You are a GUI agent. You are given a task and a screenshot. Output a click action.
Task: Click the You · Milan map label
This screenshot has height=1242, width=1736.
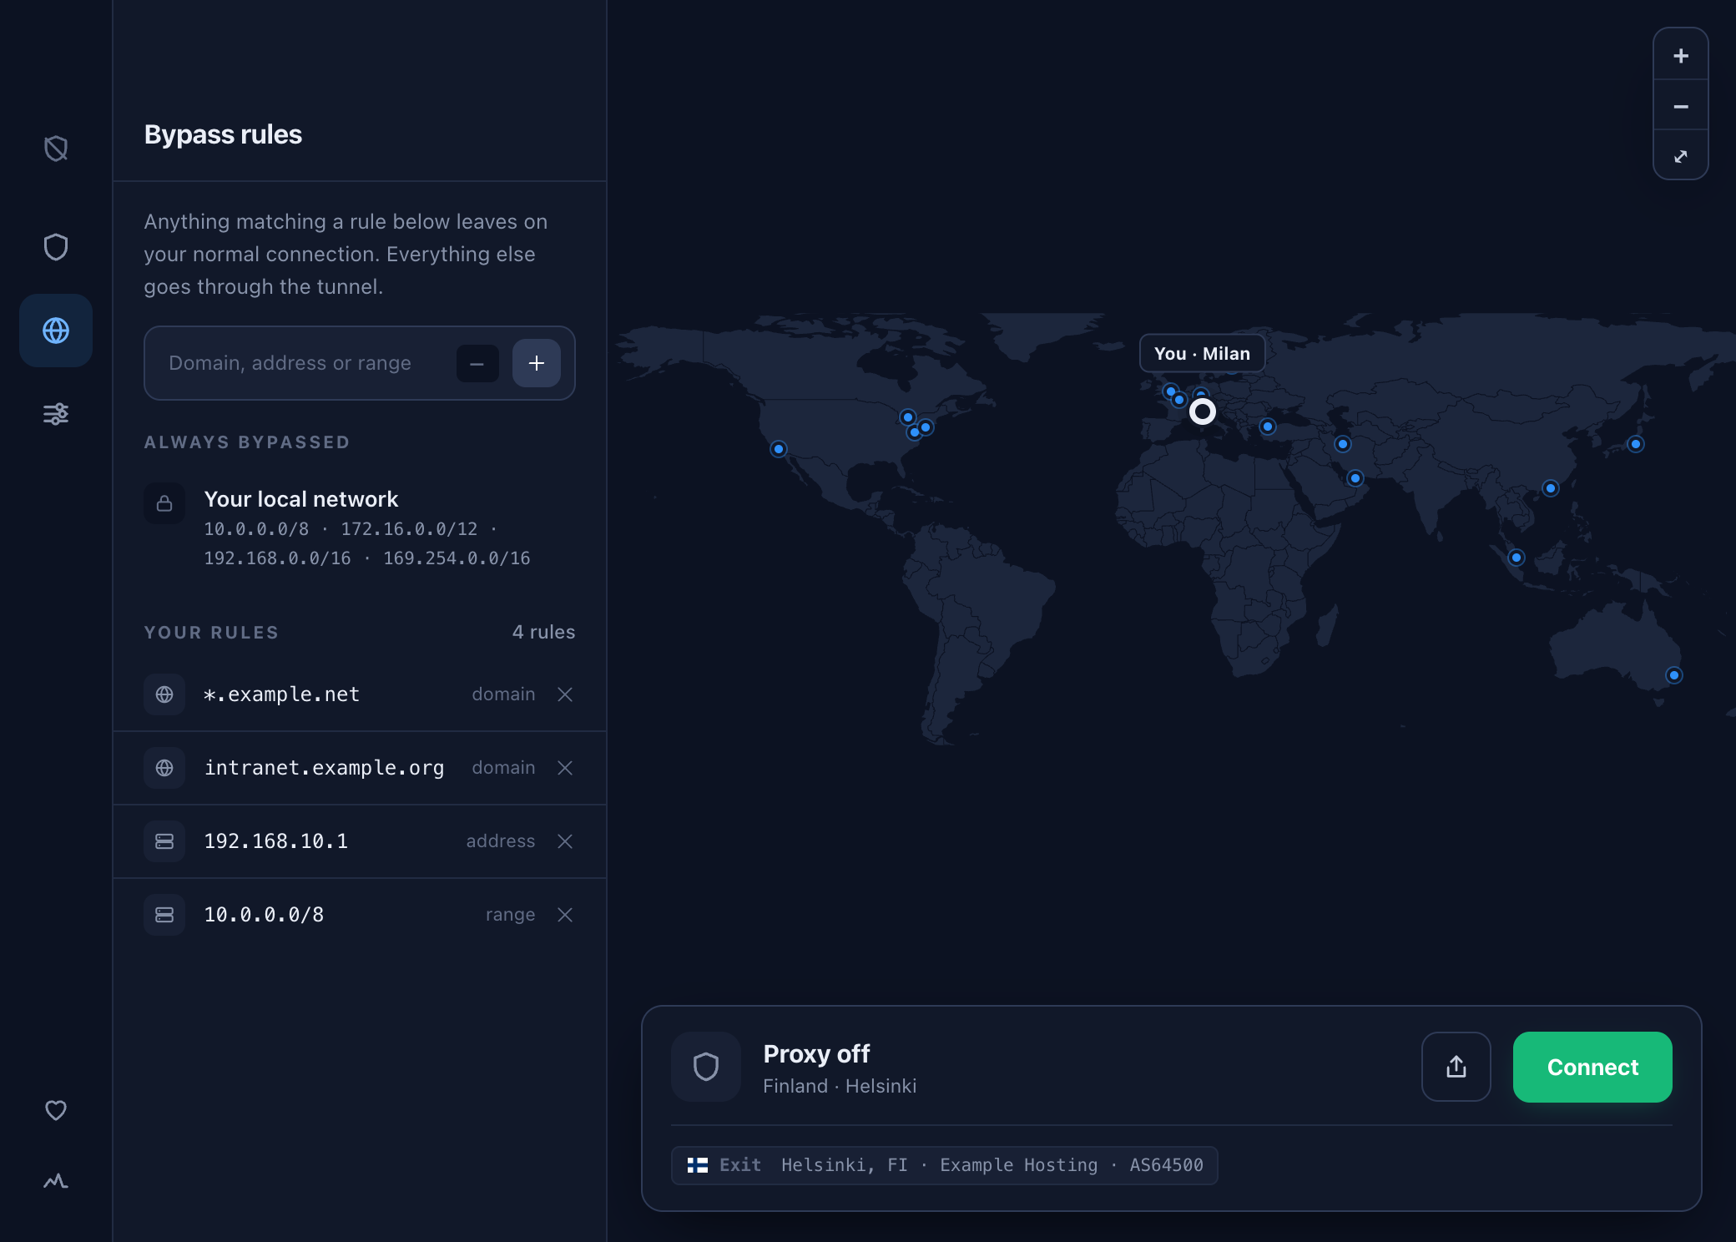click(1202, 353)
